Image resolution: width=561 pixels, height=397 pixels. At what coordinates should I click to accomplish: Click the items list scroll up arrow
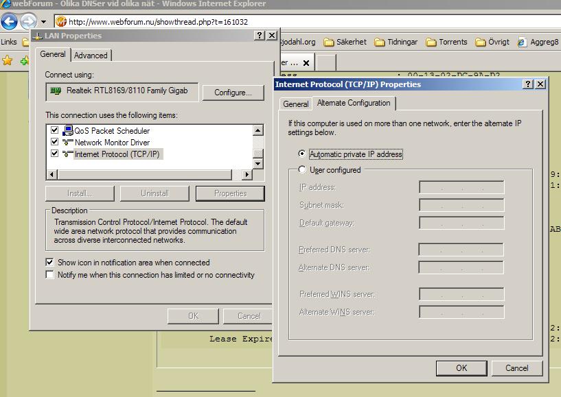[x=258, y=130]
